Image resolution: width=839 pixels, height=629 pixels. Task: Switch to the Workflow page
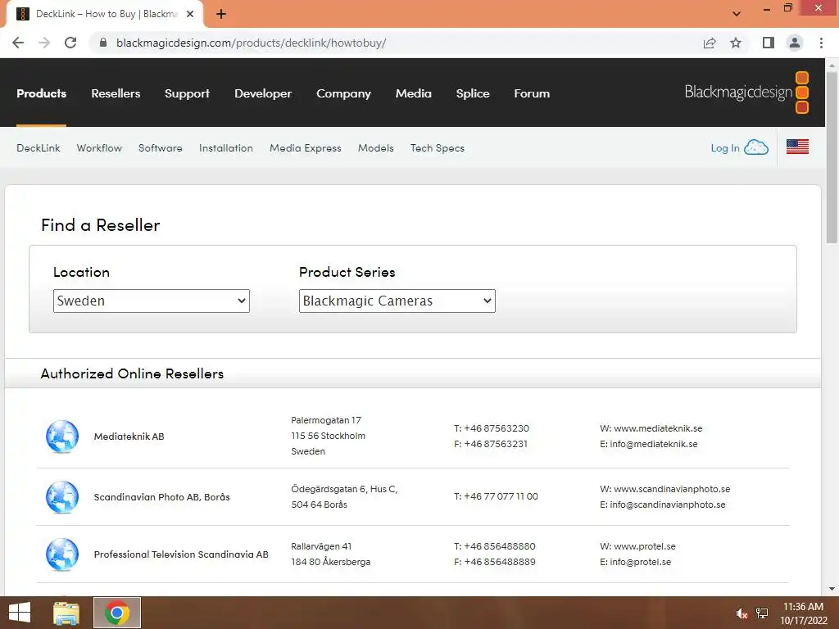99,148
